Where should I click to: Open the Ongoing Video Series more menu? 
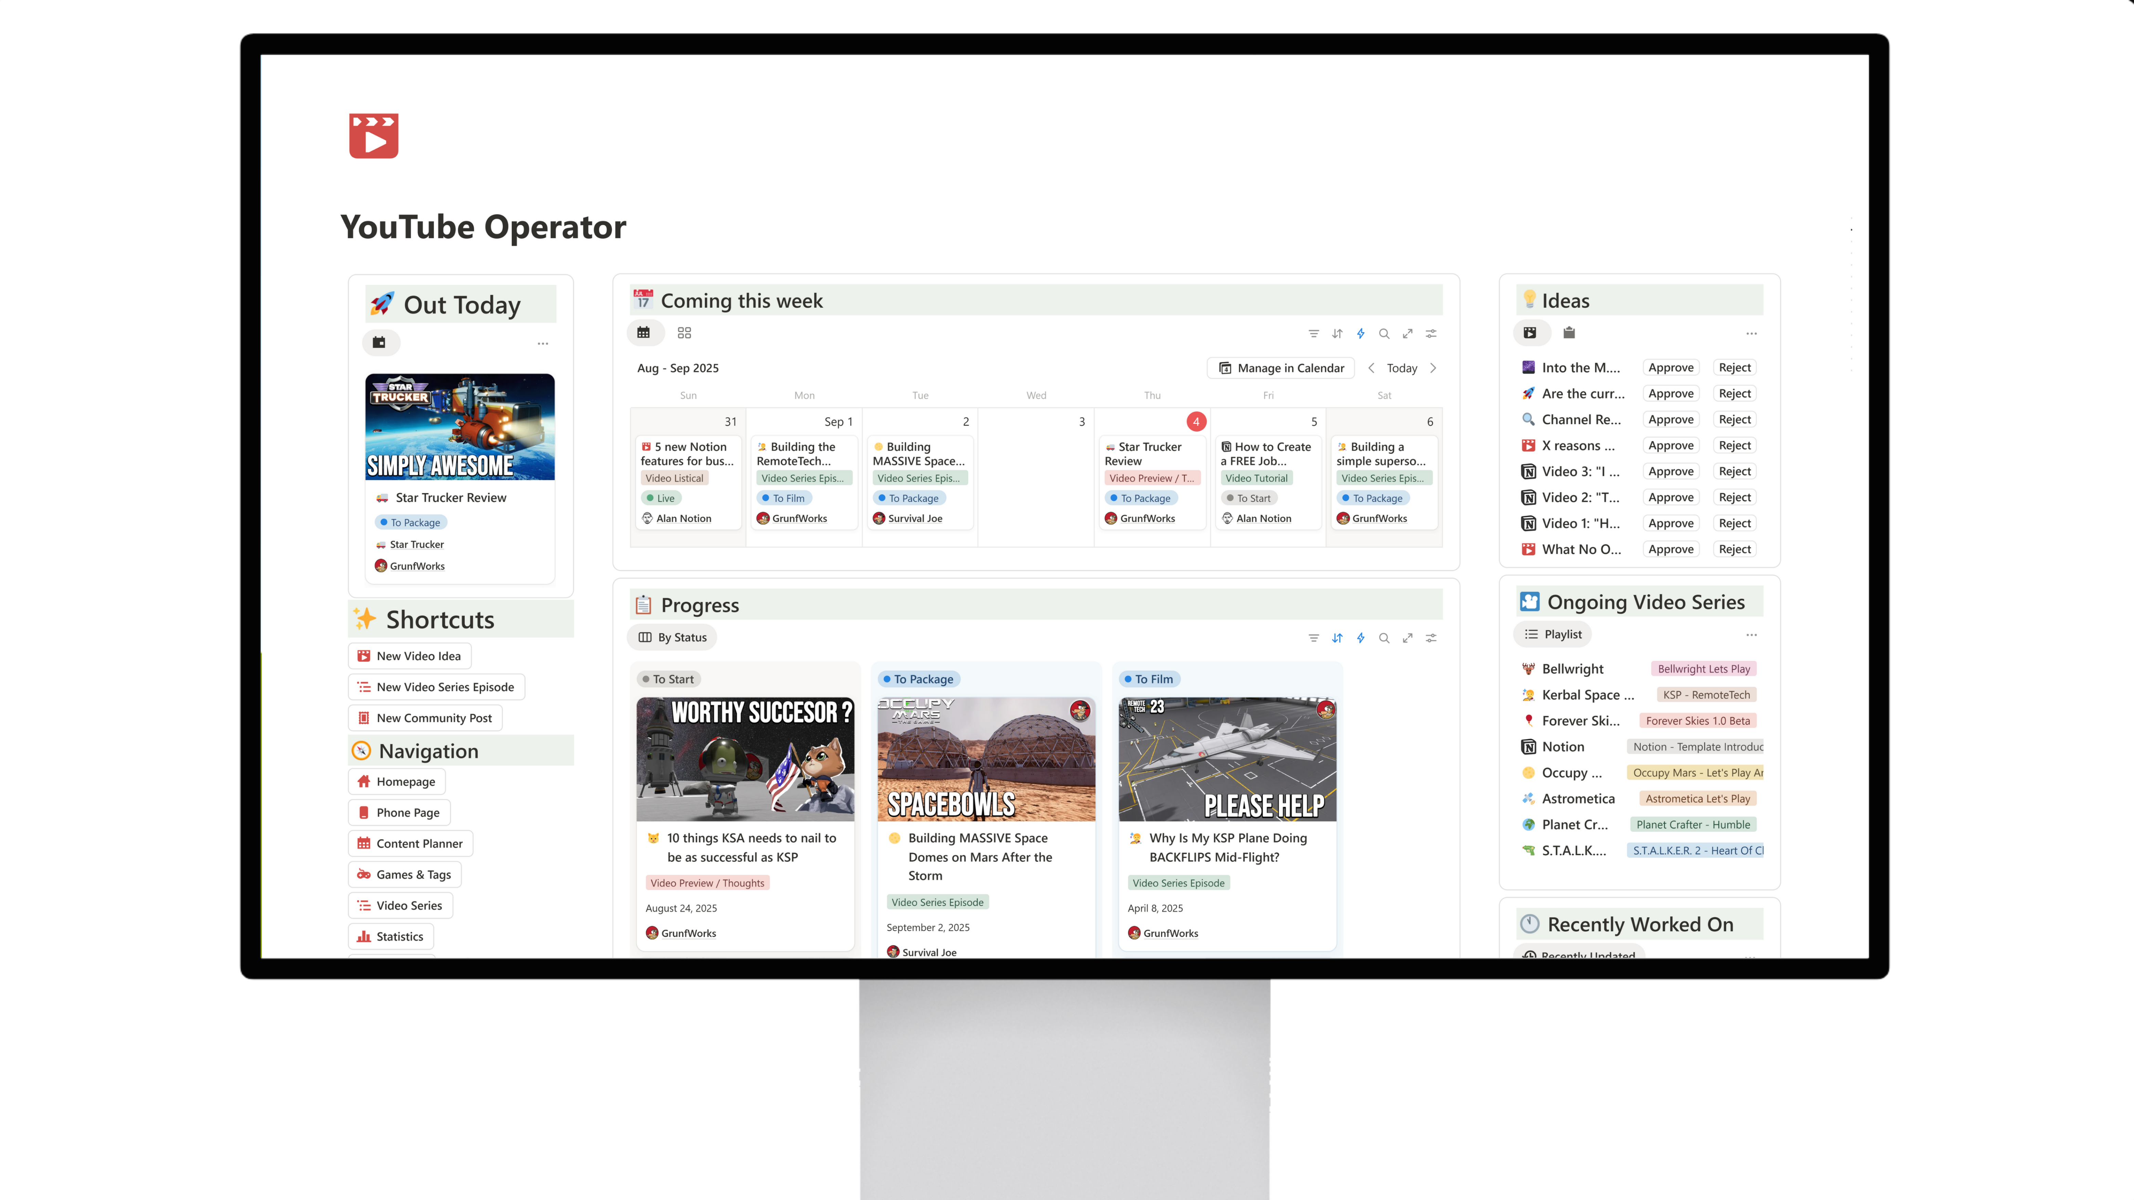point(1751,635)
